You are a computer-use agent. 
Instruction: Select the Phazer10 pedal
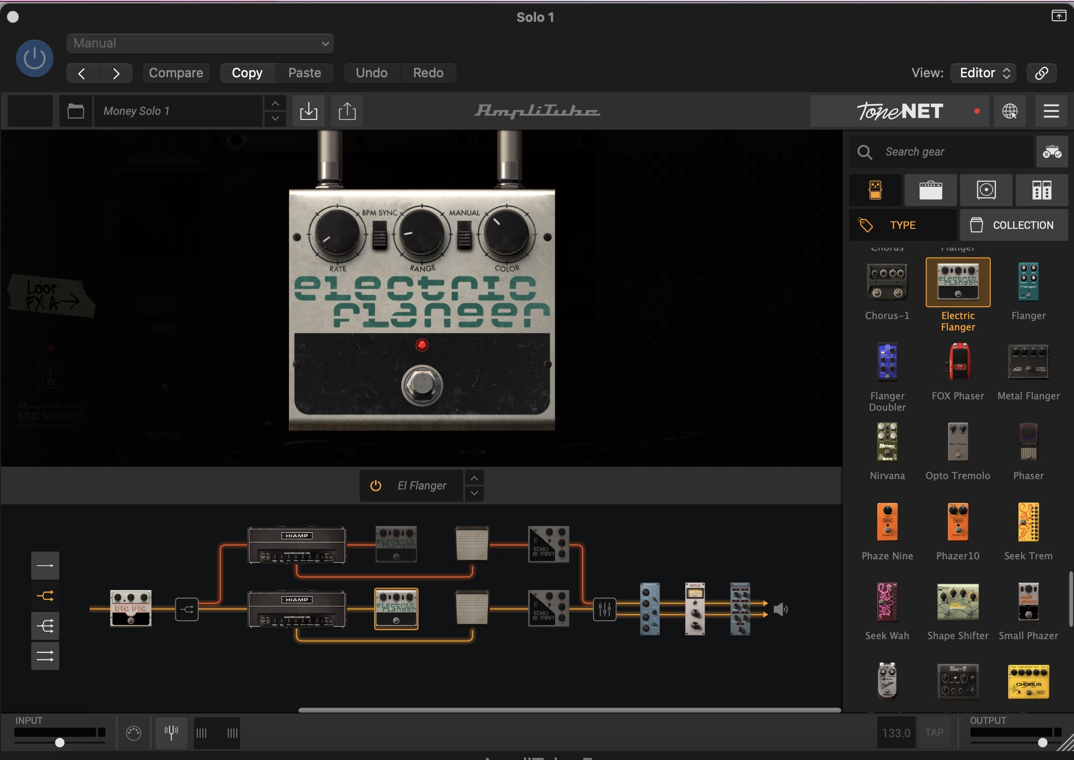[x=958, y=522]
